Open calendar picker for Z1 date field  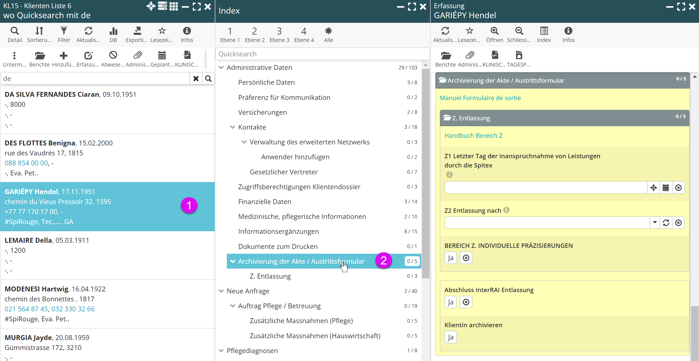point(666,188)
